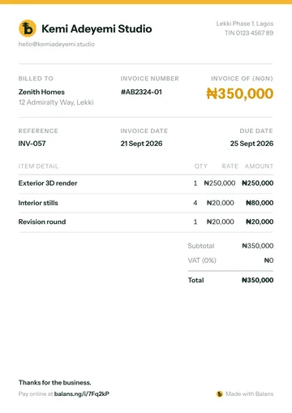Click the invoice date 21 Sept 2026
292x413 pixels.
click(141, 144)
